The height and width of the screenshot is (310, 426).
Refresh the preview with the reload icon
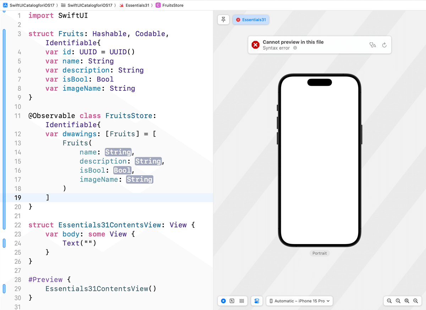tap(384, 45)
